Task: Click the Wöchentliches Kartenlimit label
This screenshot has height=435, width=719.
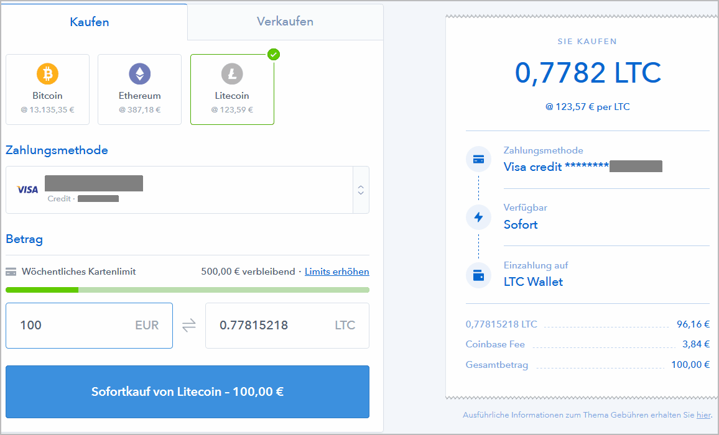Action: [x=79, y=272]
